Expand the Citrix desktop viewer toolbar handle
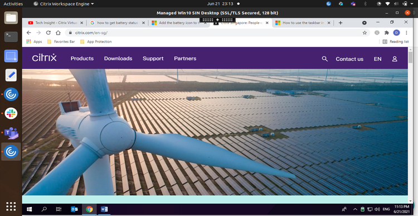The width and height of the screenshot is (418, 216). [x=217, y=20]
